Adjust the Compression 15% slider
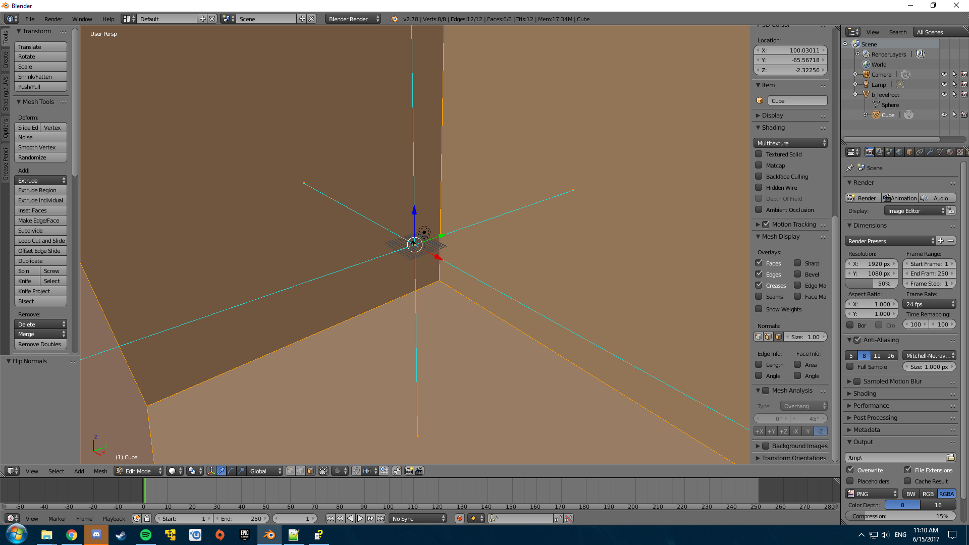 tap(900, 516)
